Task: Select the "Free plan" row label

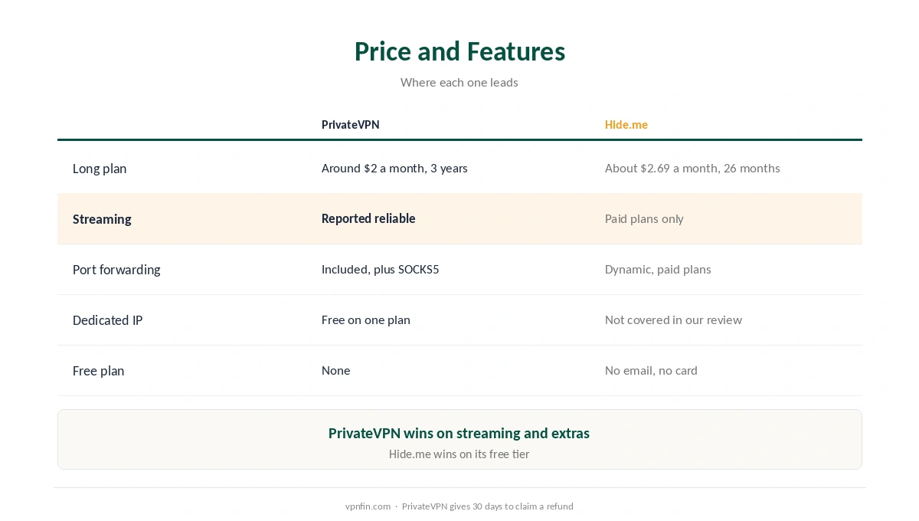Action: (x=98, y=371)
